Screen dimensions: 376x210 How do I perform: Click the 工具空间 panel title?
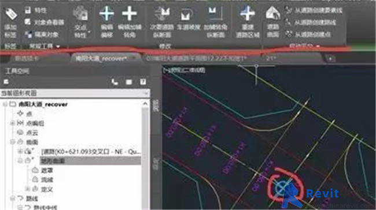click(x=17, y=71)
